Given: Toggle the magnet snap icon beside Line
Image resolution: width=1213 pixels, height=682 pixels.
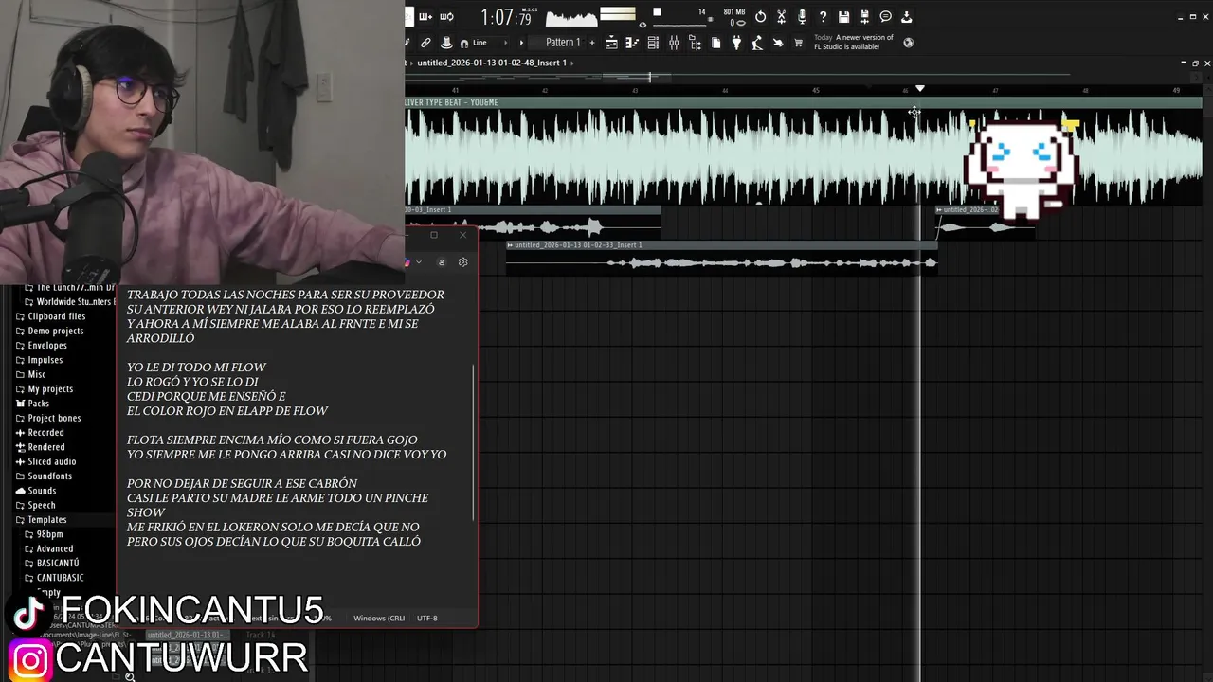Looking at the screenshot, I should [x=464, y=43].
